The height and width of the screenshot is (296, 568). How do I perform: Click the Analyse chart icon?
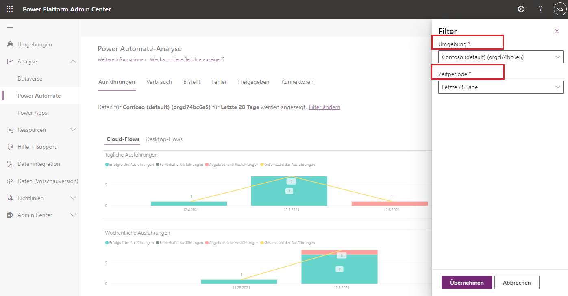10,61
